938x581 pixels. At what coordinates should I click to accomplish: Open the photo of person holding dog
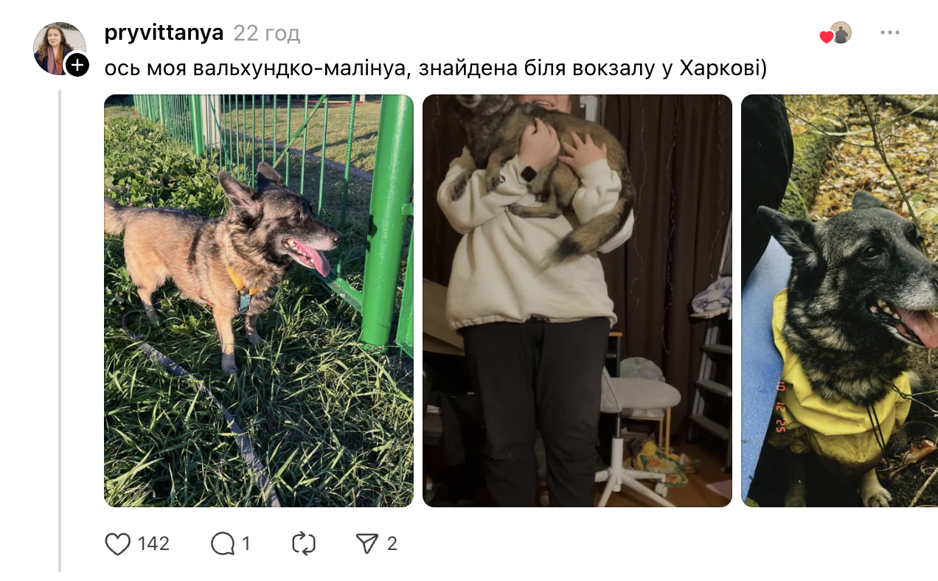577,301
